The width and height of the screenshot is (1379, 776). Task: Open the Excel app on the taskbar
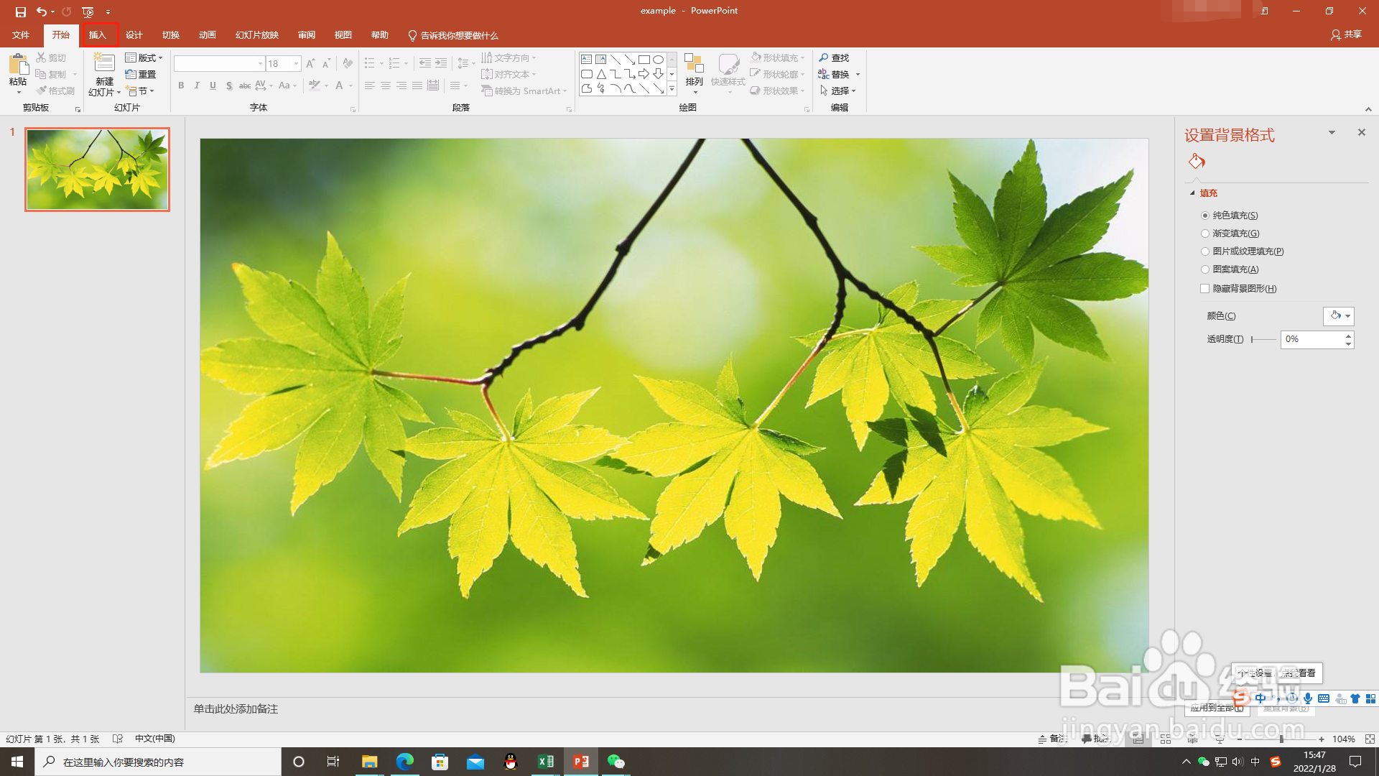(x=546, y=762)
